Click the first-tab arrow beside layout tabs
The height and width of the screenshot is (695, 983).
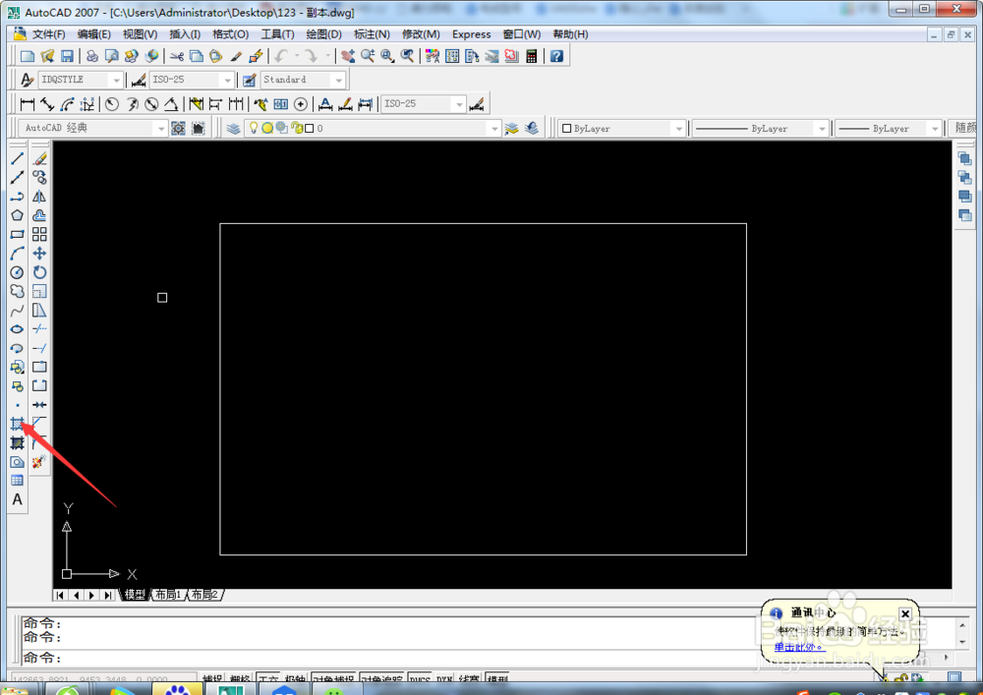(60, 595)
